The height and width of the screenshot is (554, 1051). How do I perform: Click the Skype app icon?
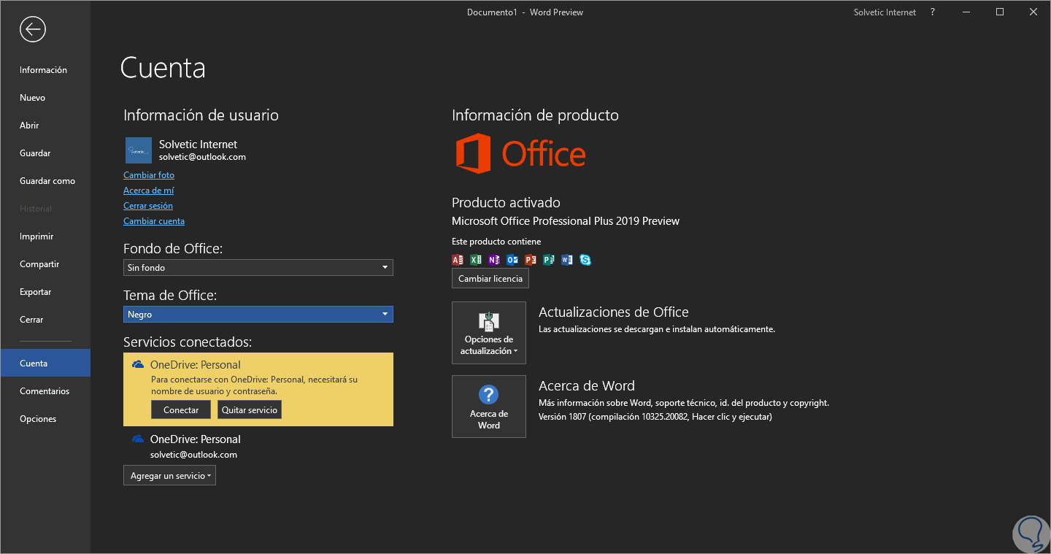pyautogui.click(x=585, y=259)
